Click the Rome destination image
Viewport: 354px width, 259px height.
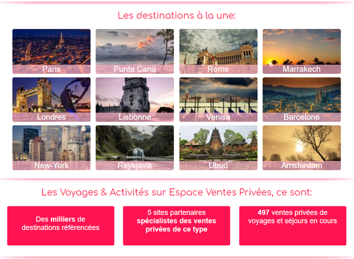click(218, 51)
